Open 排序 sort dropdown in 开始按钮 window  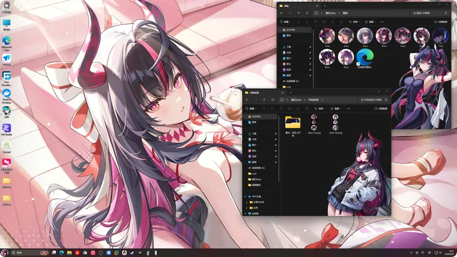click(x=320, y=109)
